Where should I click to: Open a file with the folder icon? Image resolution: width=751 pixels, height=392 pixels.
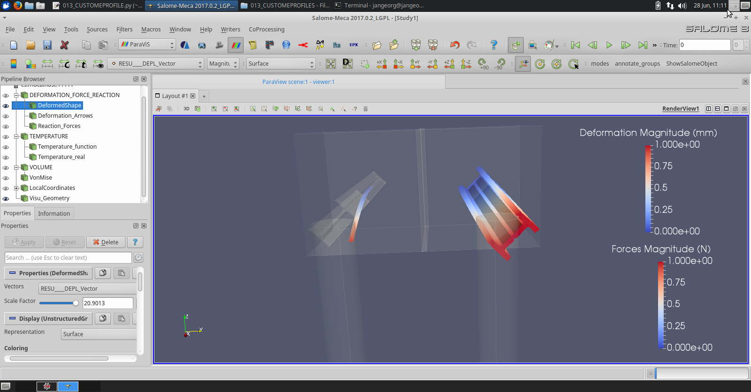(31, 45)
